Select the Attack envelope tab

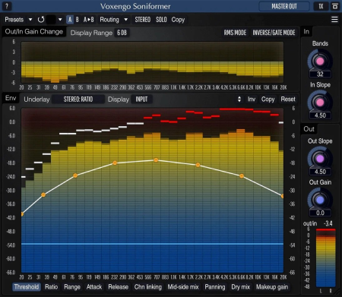pos(94,287)
